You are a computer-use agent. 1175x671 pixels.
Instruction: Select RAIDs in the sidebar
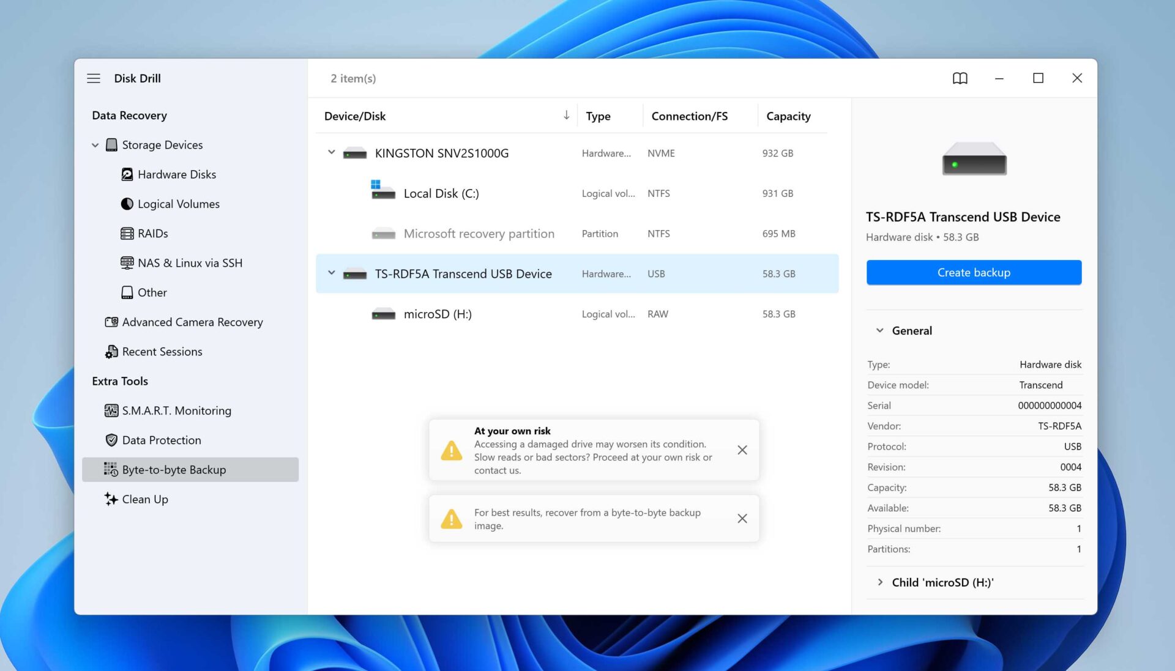[152, 233]
